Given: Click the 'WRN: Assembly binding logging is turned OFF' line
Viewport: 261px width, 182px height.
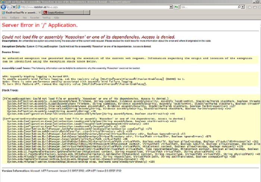Looking at the screenshot, I should click(x=36, y=76).
